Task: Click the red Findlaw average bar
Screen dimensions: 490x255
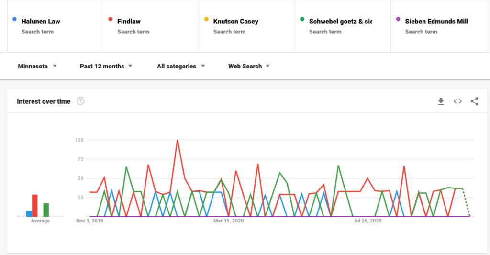Action: pyautogui.click(x=34, y=206)
